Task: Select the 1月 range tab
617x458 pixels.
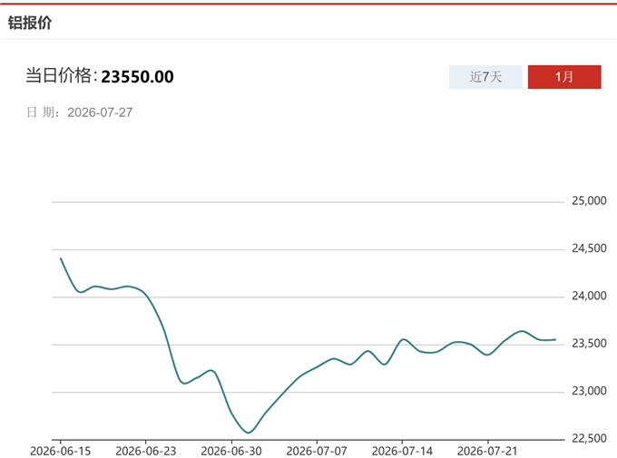Action: [564, 77]
